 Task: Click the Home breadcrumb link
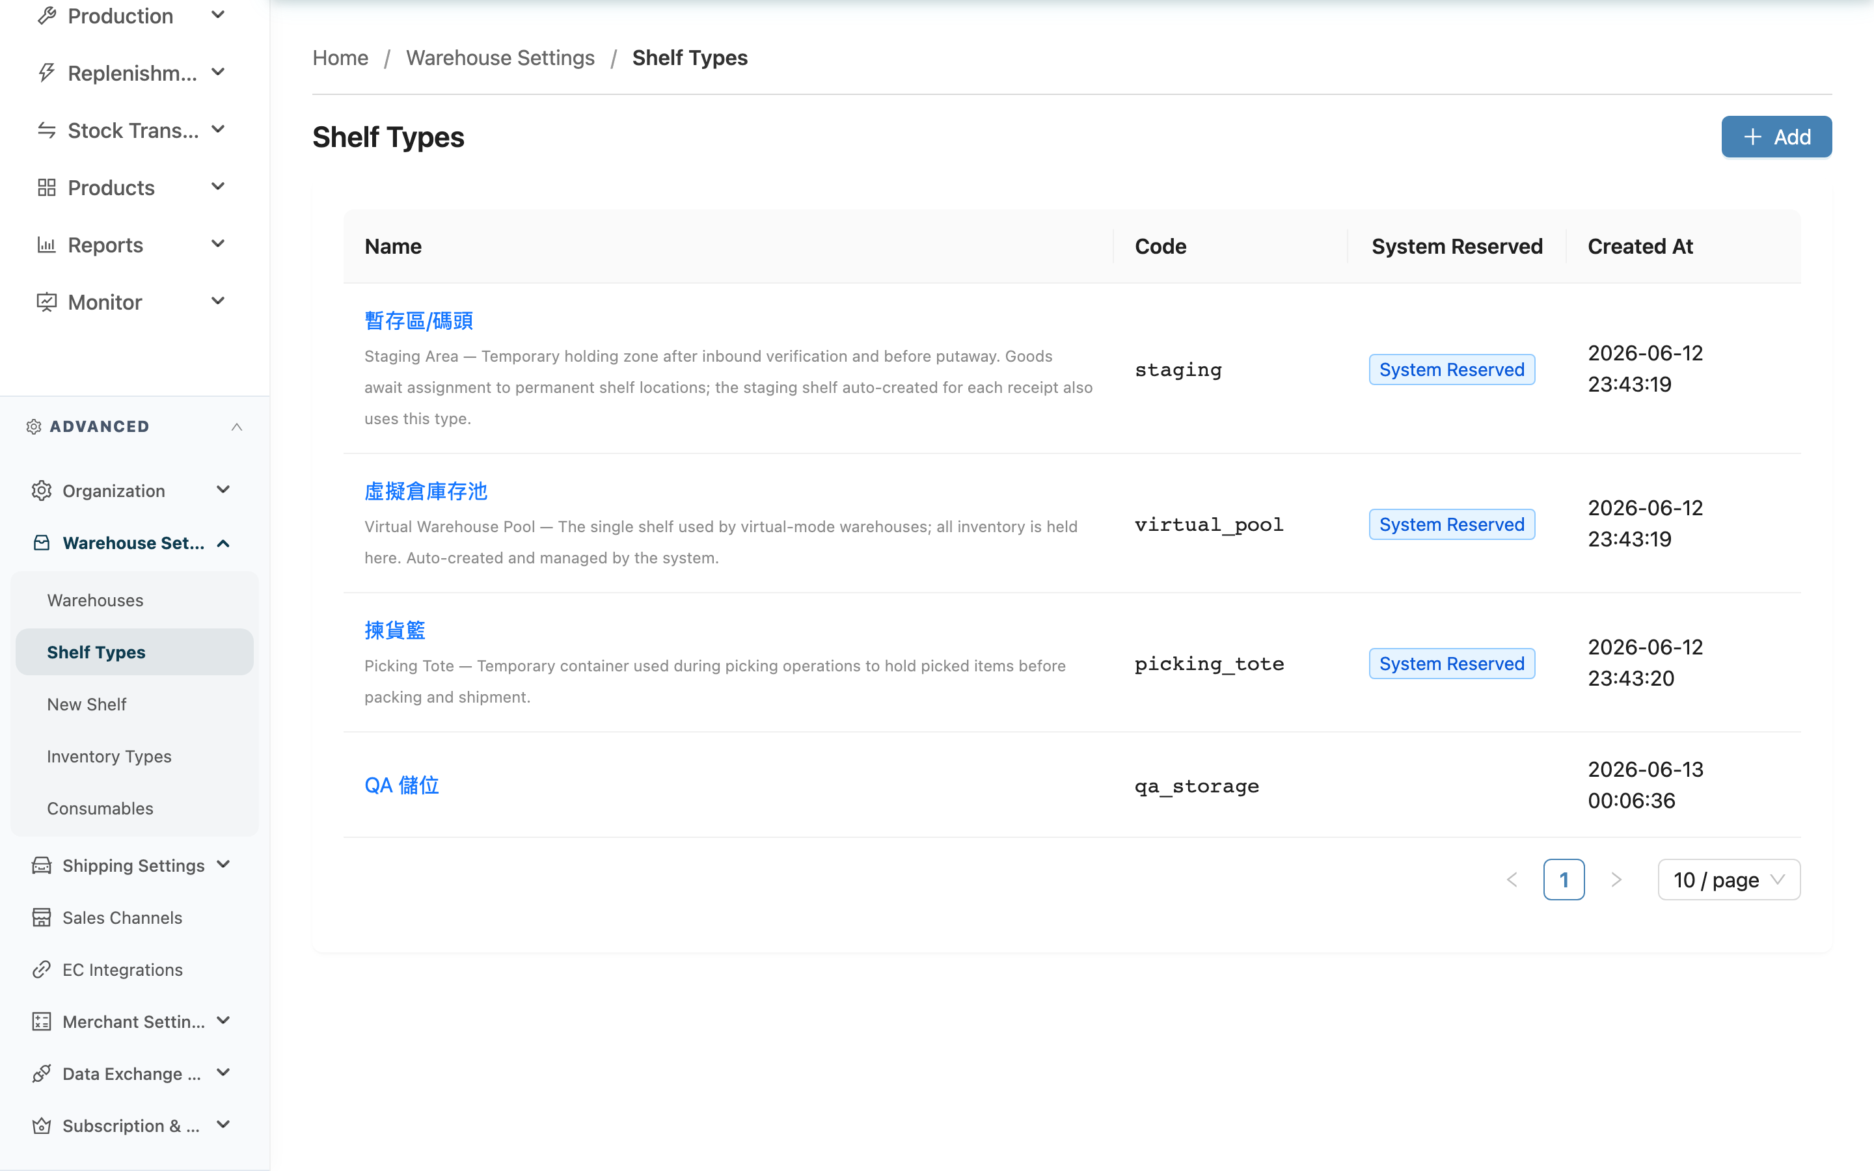340,58
